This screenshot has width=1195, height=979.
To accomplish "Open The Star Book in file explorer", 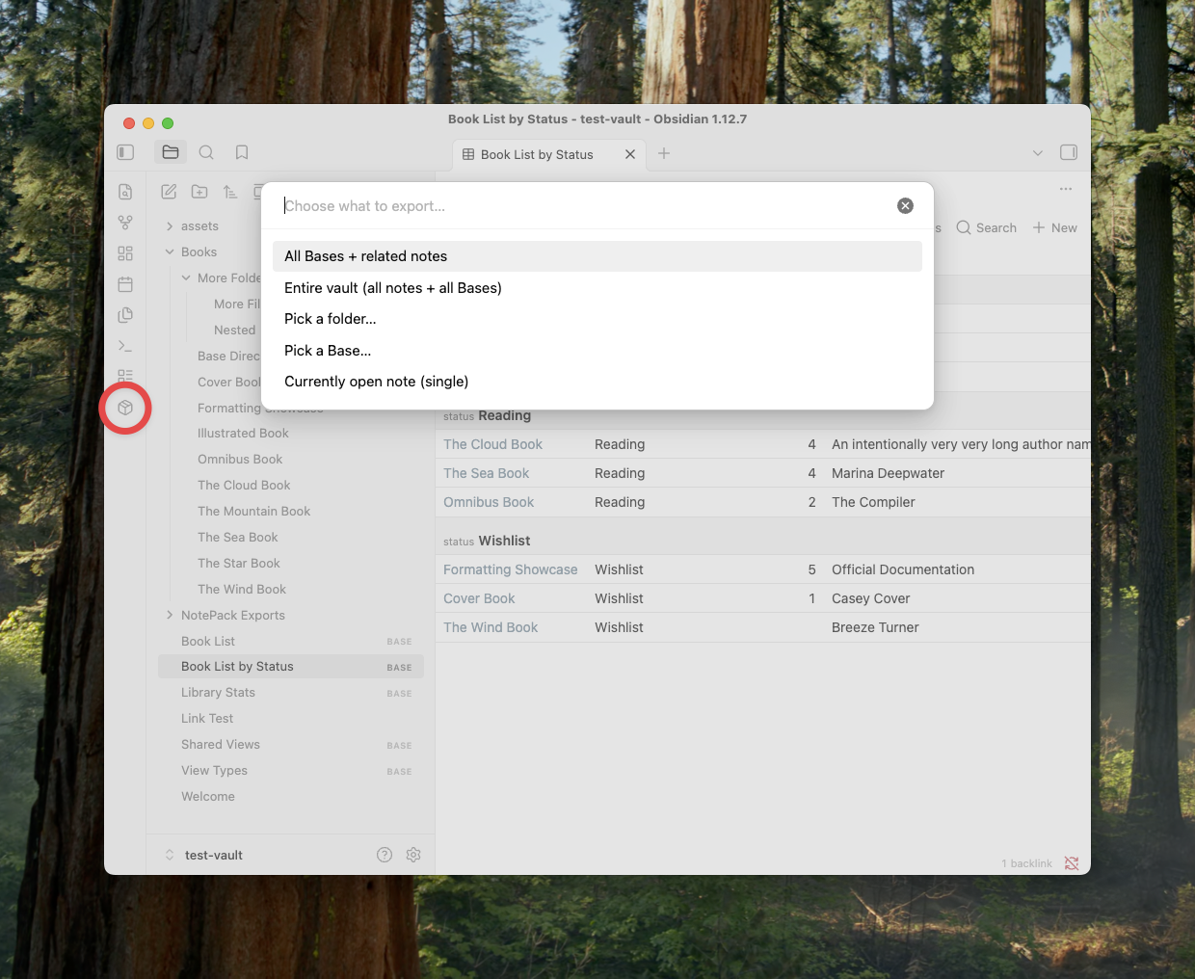I will [239, 564].
